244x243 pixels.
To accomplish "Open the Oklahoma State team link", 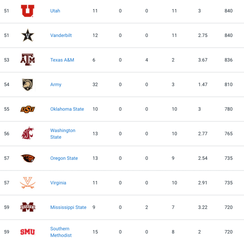I will (67, 109).
